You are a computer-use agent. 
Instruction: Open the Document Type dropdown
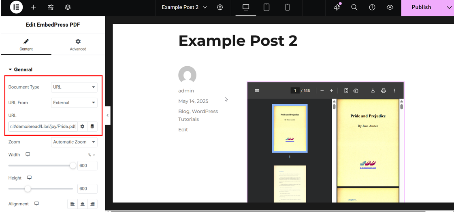[74, 87]
